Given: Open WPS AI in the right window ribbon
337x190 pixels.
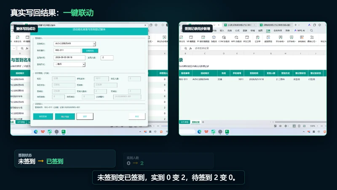Looking at the screenshot, I should click(x=300, y=30).
